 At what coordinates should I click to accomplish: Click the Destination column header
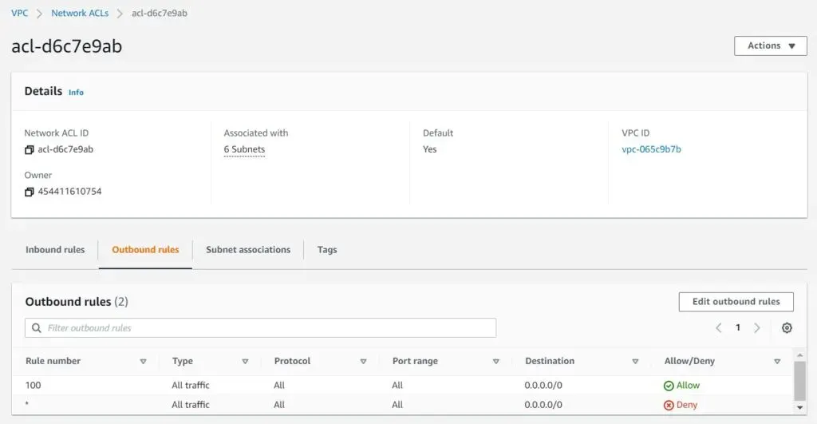(x=550, y=361)
